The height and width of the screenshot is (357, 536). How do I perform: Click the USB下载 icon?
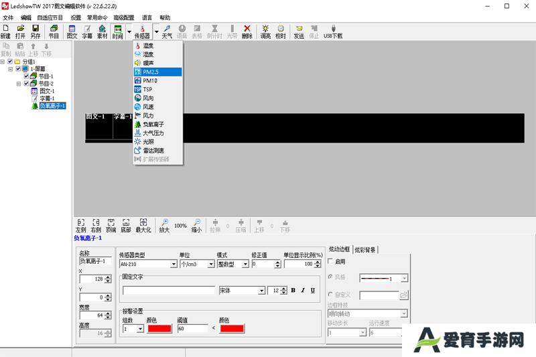pyautogui.click(x=333, y=31)
